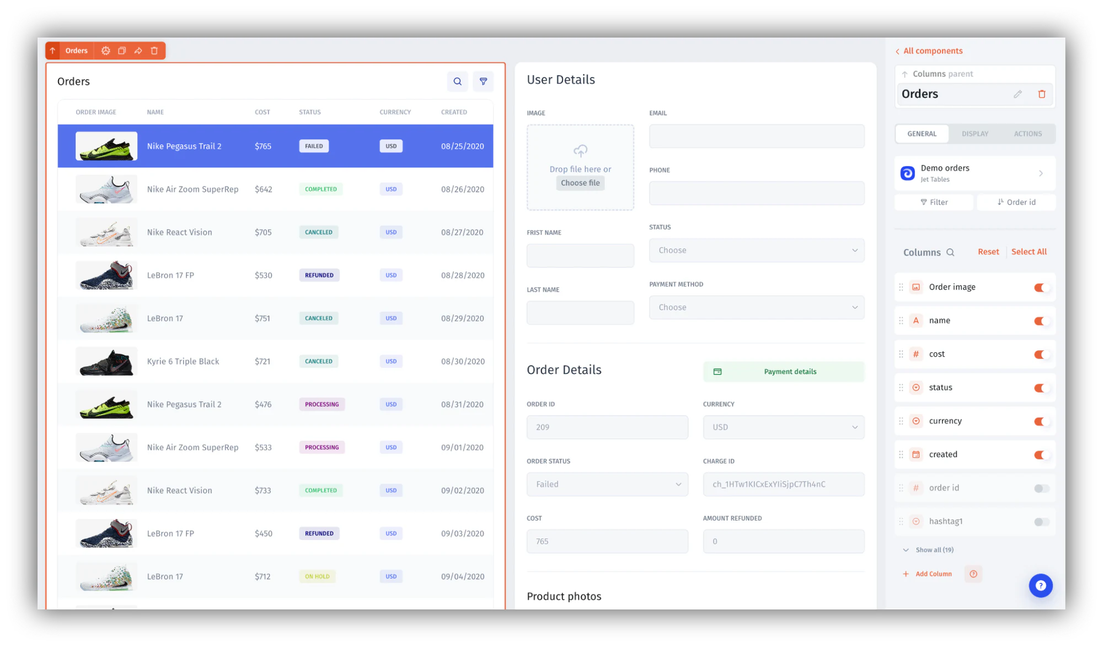
Task: Click the Choose file button
Action: click(580, 183)
